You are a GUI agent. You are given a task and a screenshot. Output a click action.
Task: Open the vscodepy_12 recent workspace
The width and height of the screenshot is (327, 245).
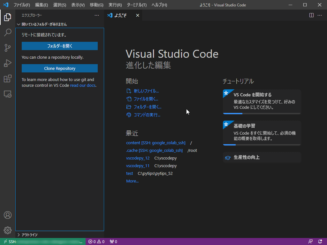click(x=138, y=158)
